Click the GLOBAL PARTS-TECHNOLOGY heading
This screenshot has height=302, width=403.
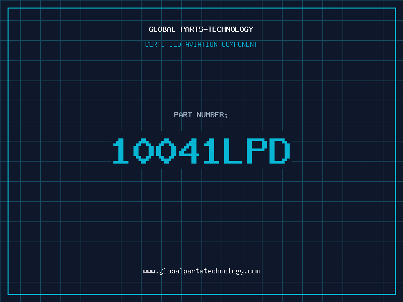click(201, 29)
